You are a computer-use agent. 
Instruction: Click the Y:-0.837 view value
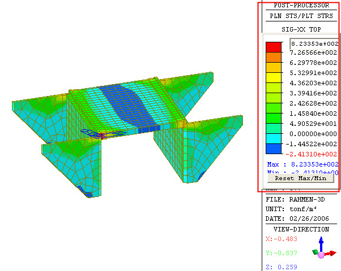(x=282, y=253)
